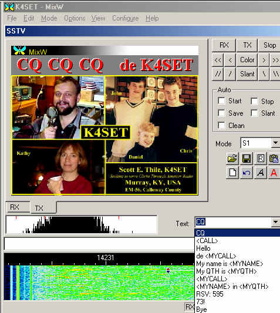Click the R icon button

coord(261,159)
